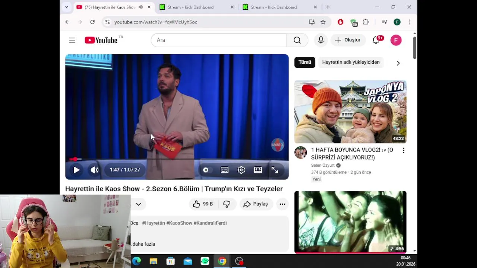Dislike the video thumbs down
477x268 pixels.
click(x=227, y=204)
